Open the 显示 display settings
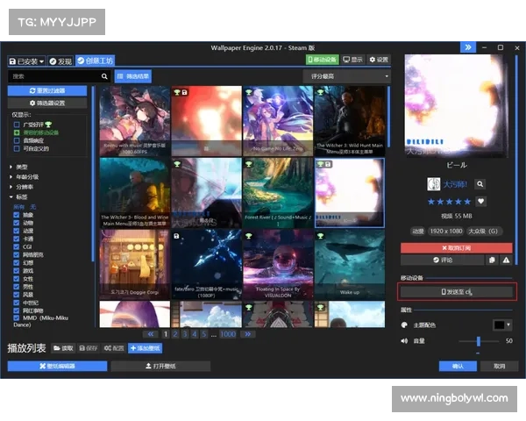The width and height of the screenshot is (526, 421). (x=352, y=60)
